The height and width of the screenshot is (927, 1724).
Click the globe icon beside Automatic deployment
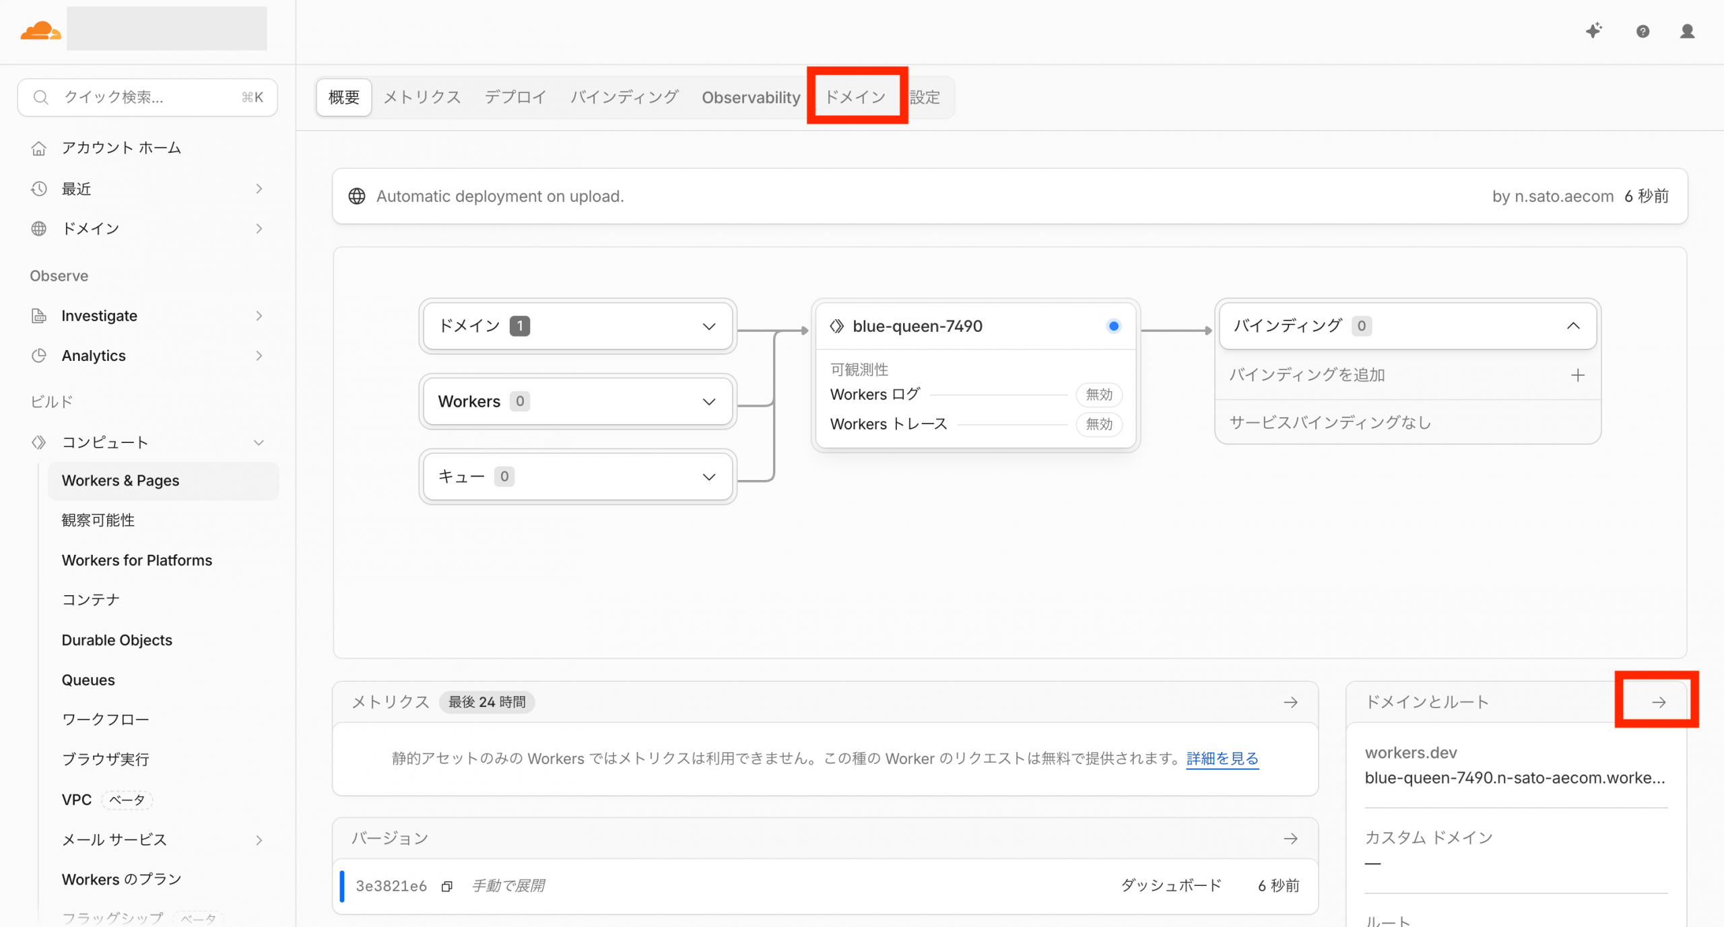pyautogui.click(x=356, y=196)
